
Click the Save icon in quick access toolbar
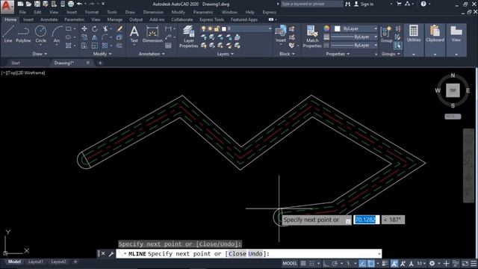[x=37, y=4]
